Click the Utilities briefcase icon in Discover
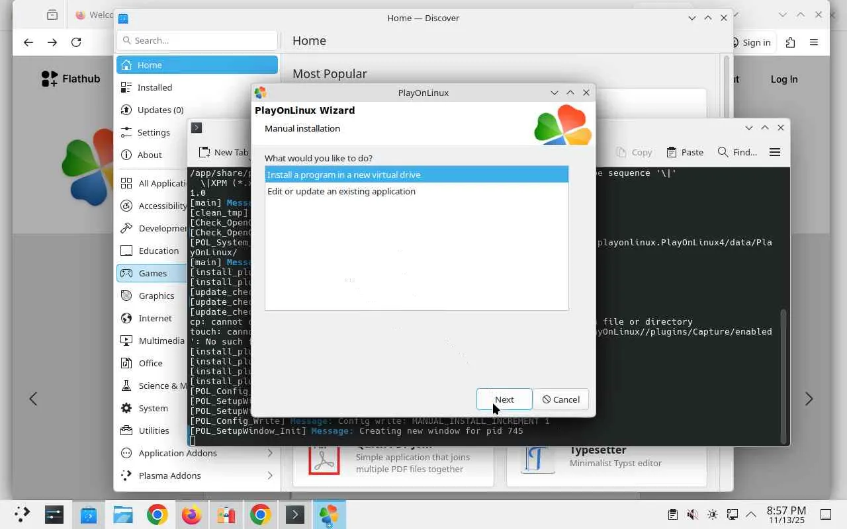The width and height of the screenshot is (847, 529). pyautogui.click(x=126, y=430)
